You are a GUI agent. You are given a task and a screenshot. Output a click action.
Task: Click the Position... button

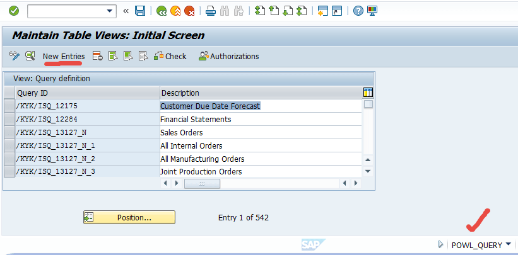click(x=129, y=217)
